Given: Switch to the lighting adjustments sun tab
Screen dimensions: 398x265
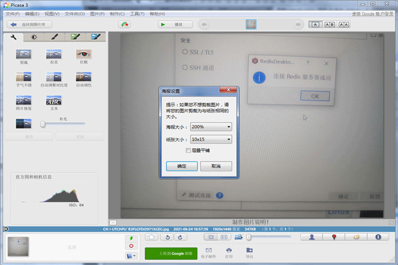Looking at the screenshot, I should [34, 37].
